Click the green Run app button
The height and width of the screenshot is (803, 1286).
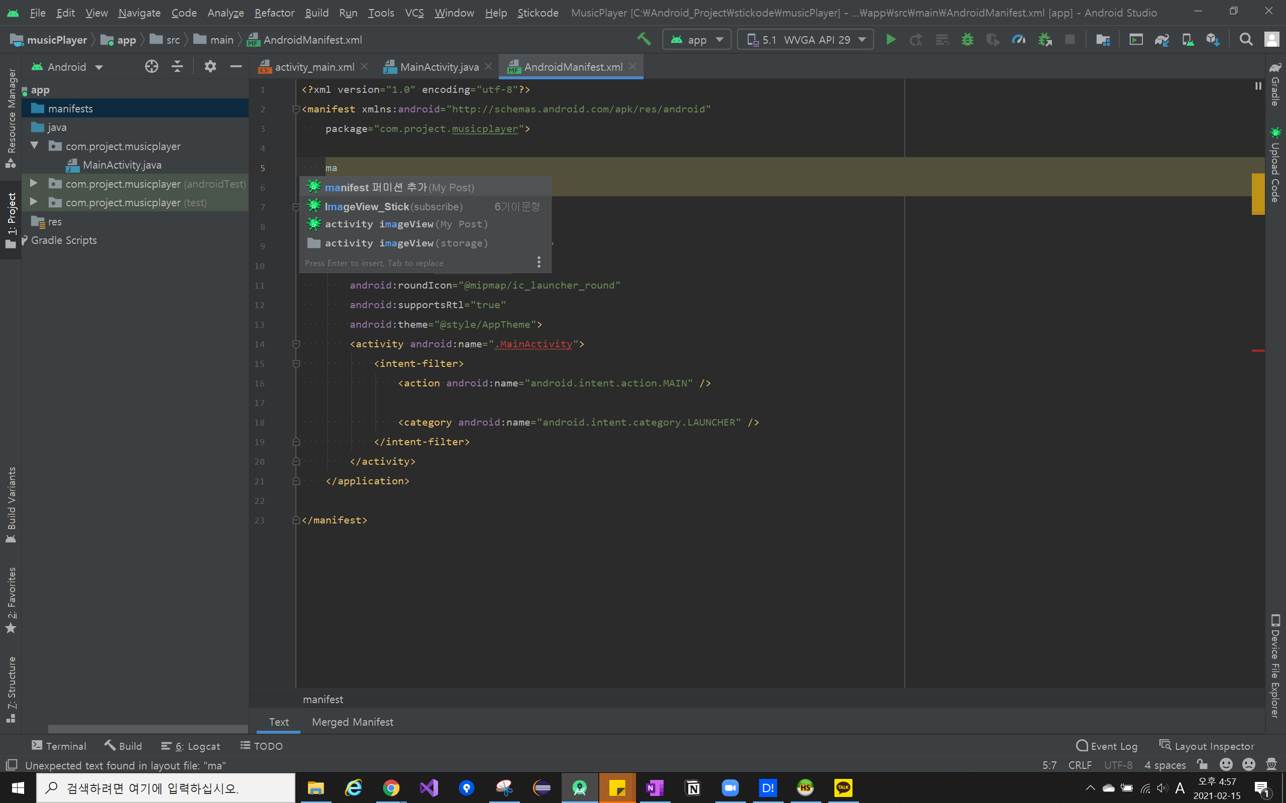coord(891,40)
